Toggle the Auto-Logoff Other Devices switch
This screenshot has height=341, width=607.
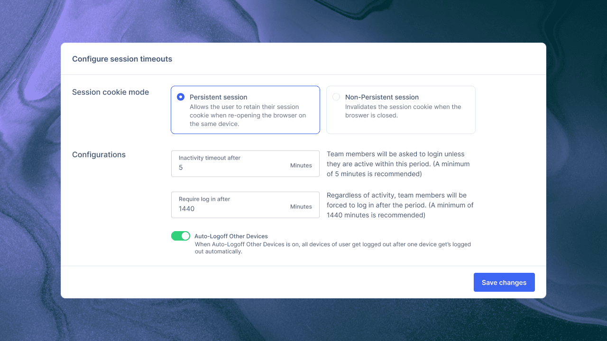click(181, 236)
